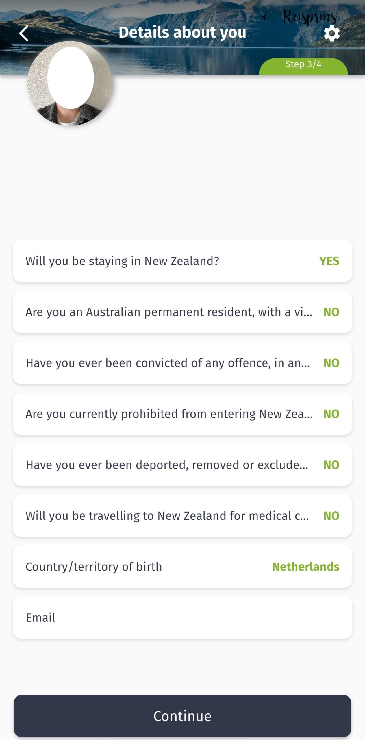Screen dimensions: 365x740
Task: Open the Country/territory of birth row
Action: [x=94, y=567]
